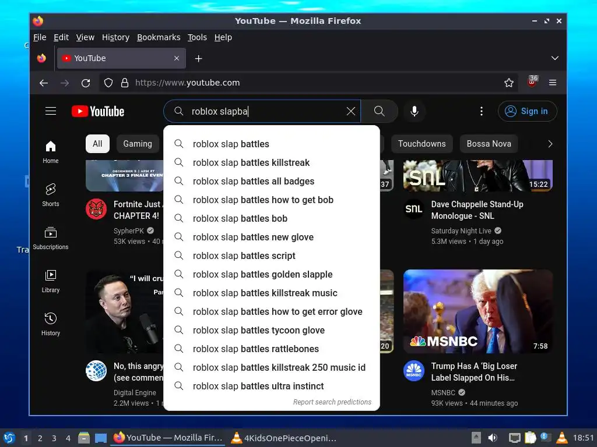Select the Touchdowns filter chip

point(422,144)
